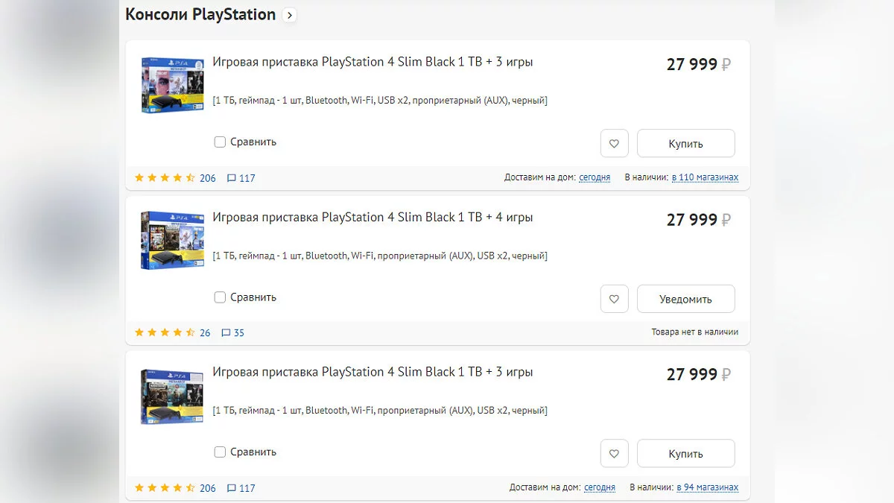Click the comments icon on first listing
Image resolution: width=894 pixels, height=503 pixels.
(x=232, y=178)
